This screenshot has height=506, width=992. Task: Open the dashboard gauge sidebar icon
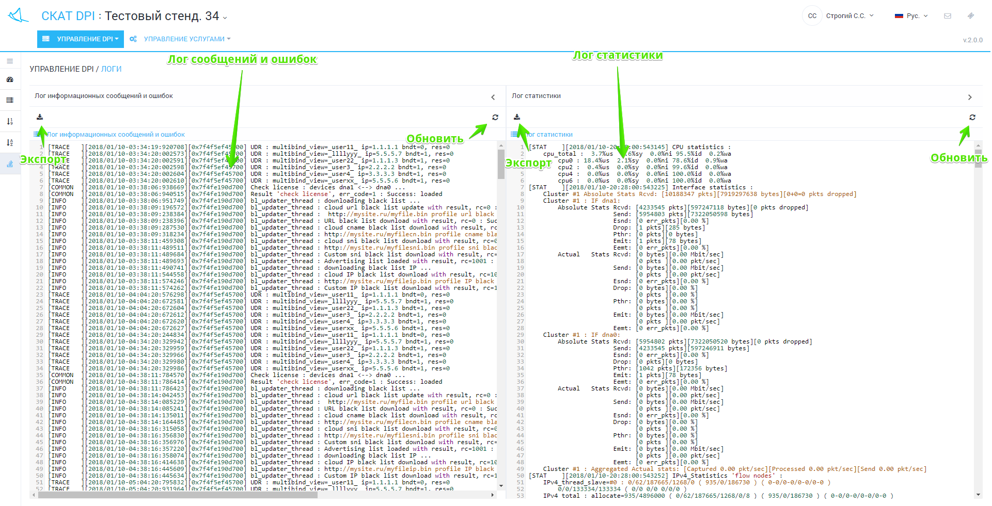[x=10, y=79]
